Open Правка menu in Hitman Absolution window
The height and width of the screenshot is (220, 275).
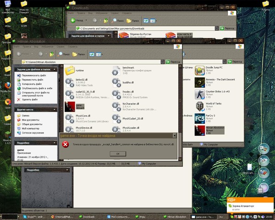click(27, 47)
